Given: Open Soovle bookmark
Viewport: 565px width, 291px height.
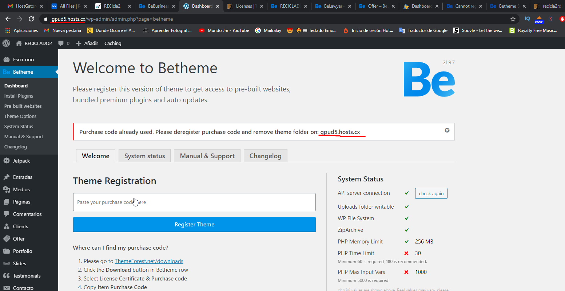Looking at the screenshot, I should coord(478,30).
